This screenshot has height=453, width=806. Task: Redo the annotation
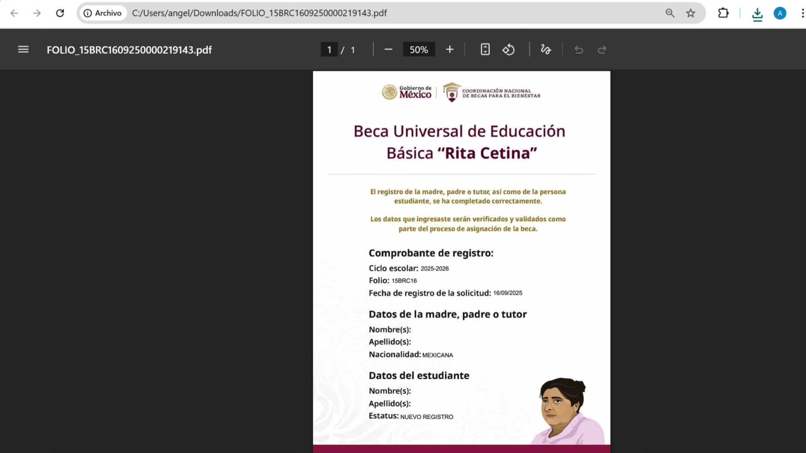coord(602,50)
